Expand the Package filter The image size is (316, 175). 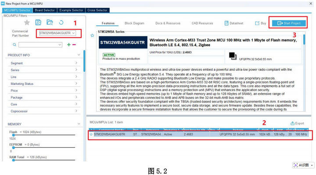coord(76,97)
